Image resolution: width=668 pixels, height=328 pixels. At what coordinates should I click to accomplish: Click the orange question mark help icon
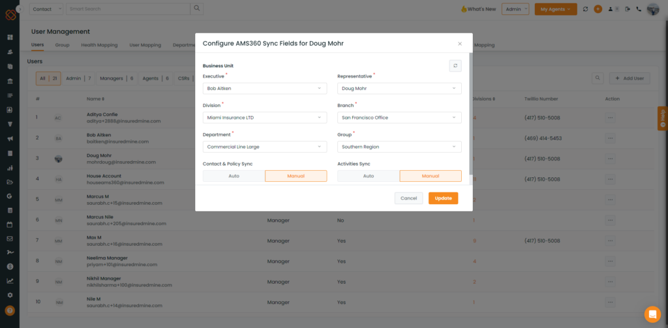point(10,310)
